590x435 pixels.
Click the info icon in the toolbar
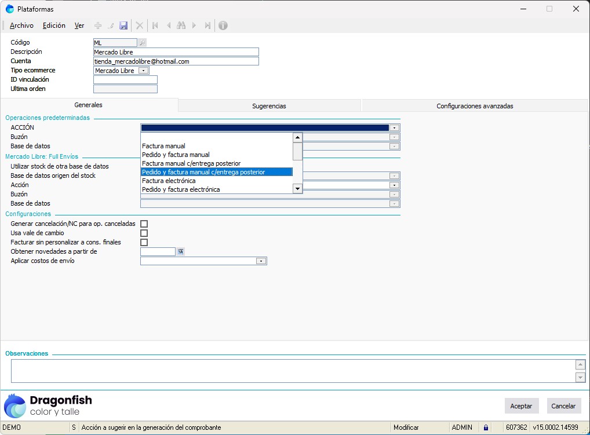click(x=223, y=25)
